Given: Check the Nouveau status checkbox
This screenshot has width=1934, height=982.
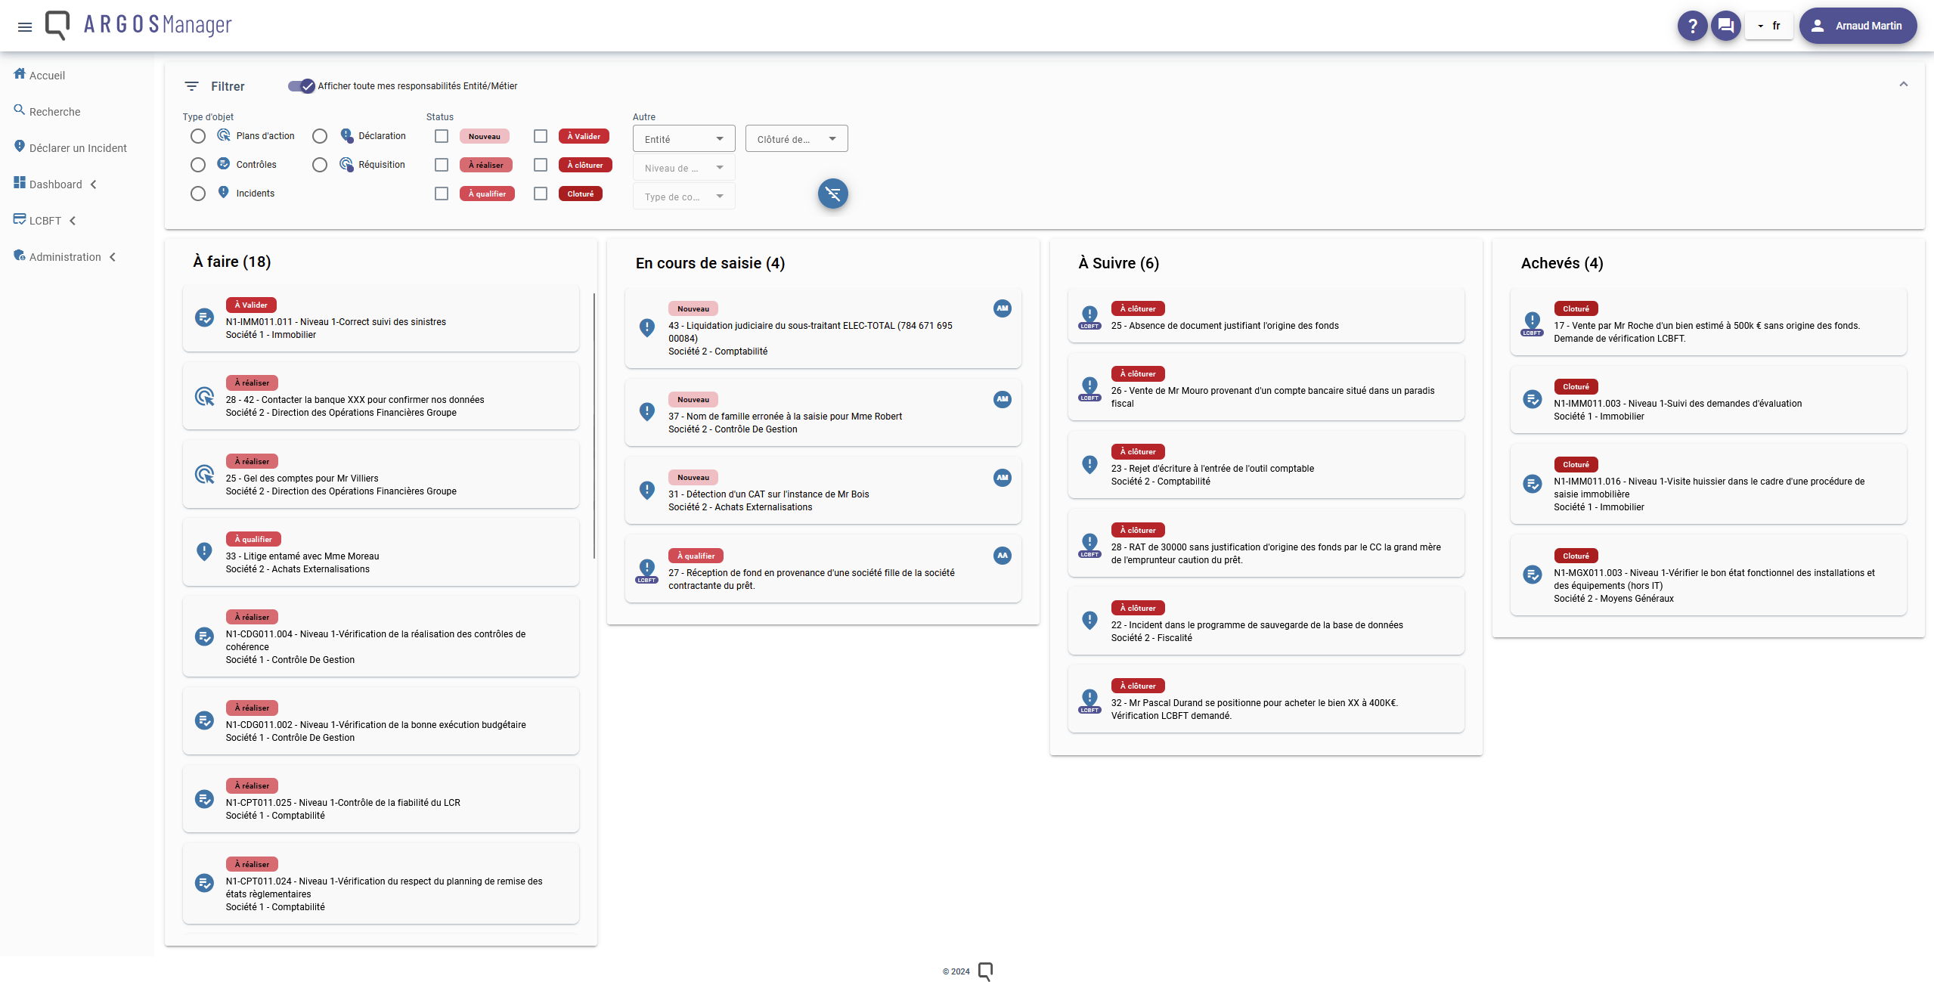Looking at the screenshot, I should pos(442,136).
